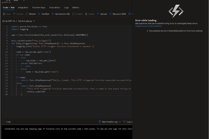Click the status_code=200 line
The image size is (209, 139).
pyautogui.click(x=36, y=92)
